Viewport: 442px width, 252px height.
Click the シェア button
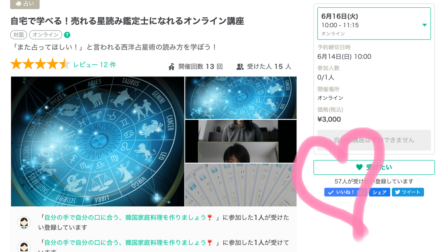click(x=379, y=192)
